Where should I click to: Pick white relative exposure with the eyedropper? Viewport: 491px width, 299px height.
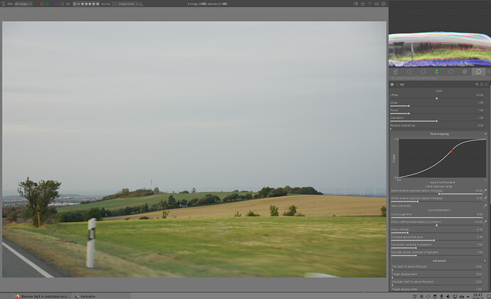(486, 199)
